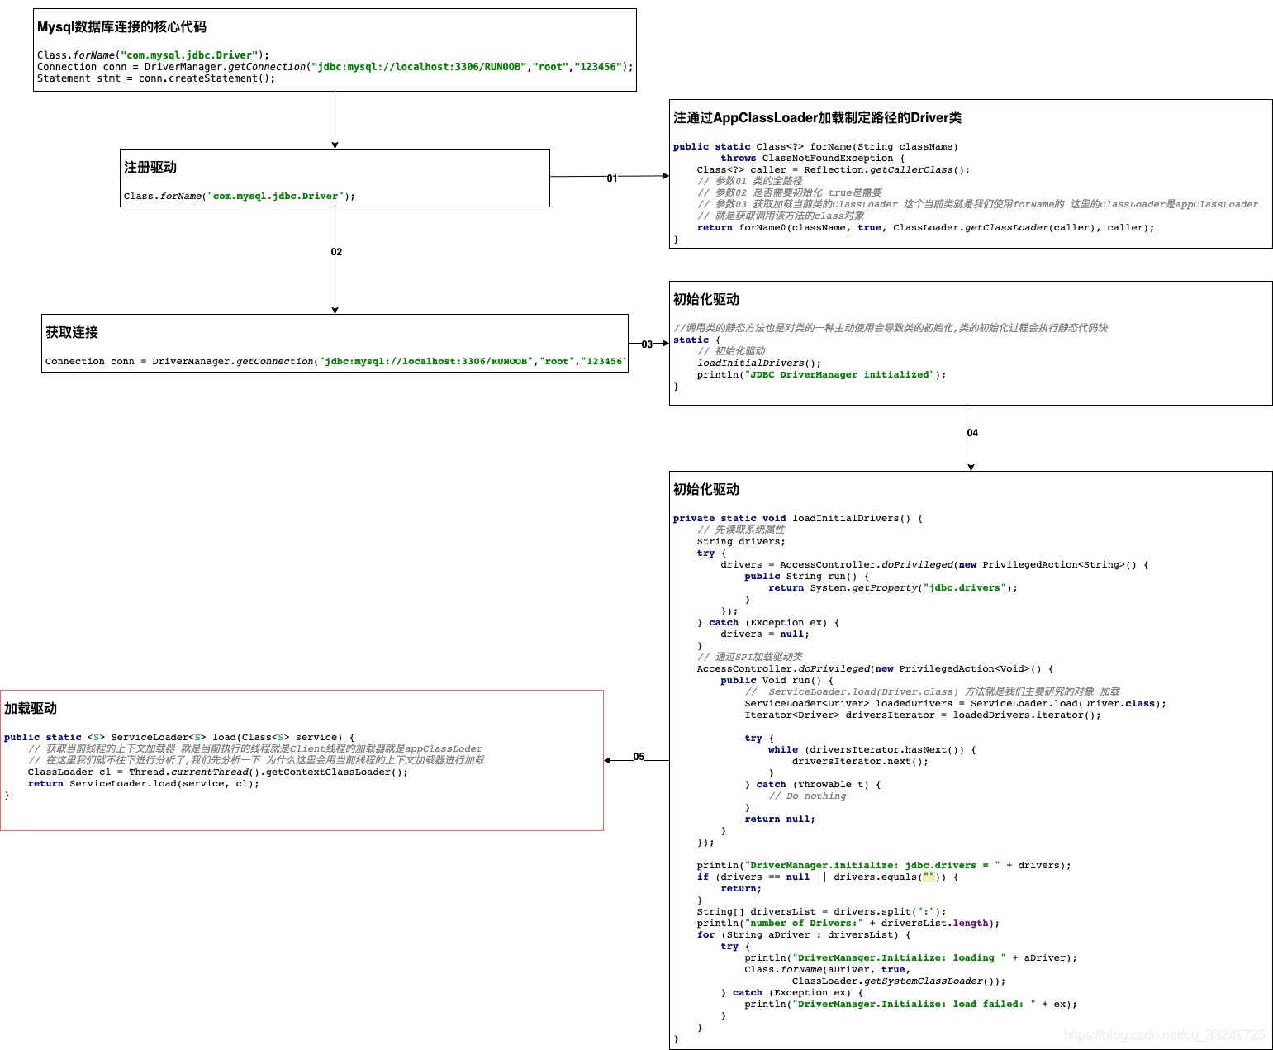The image size is (1273, 1050).
Task: Click comment beginning "// 在这里我们就不往下进行分析了"
Action: pos(257,760)
